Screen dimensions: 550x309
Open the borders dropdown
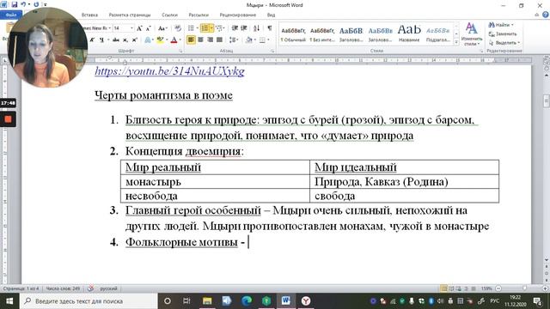(268, 40)
